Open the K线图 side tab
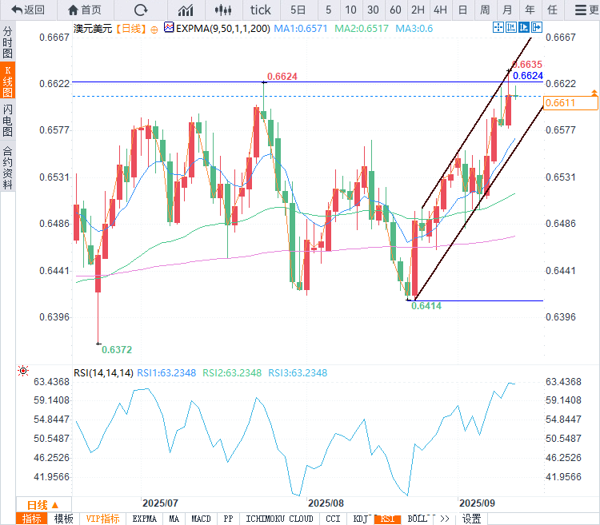This screenshot has height=525, width=600. coord(8,81)
